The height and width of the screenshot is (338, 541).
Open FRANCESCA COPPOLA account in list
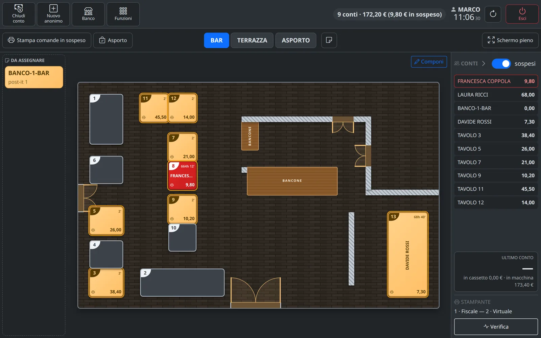(496, 81)
